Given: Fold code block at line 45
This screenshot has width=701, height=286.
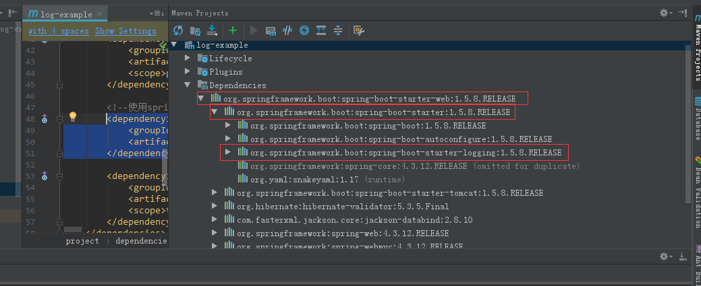Looking at the screenshot, I should (x=59, y=85).
